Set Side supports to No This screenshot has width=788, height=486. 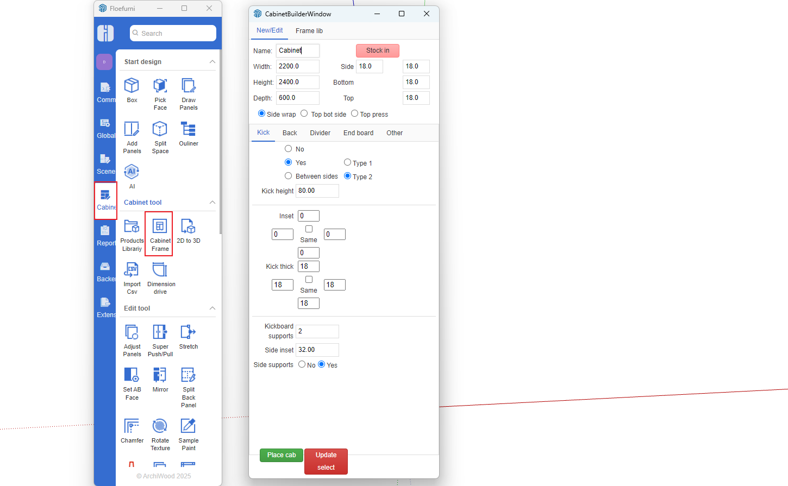pyautogui.click(x=302, y=364)
